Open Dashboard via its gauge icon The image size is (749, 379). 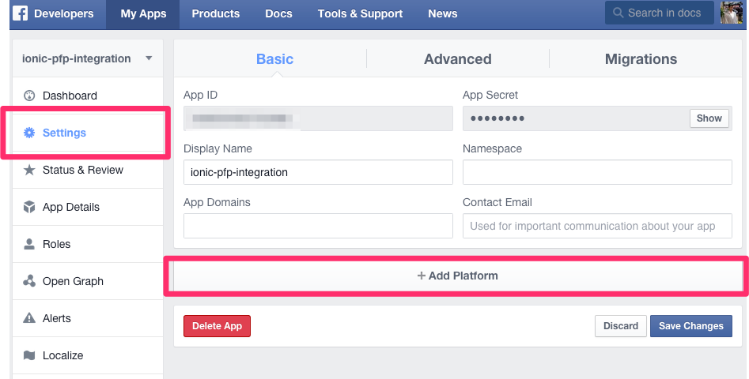tap(29, 96)
